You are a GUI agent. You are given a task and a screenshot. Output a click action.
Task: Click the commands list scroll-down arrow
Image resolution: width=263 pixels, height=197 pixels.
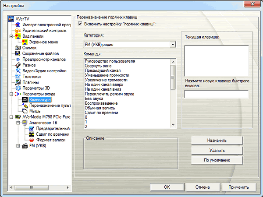click(x=173, y=125)
